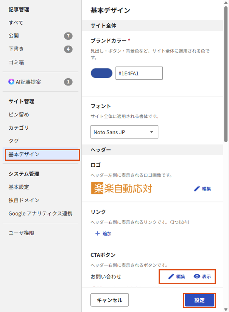This screenshot has height=312, width=229.
Task: Click the plus icon to add header link
Action: click(97, 233)
